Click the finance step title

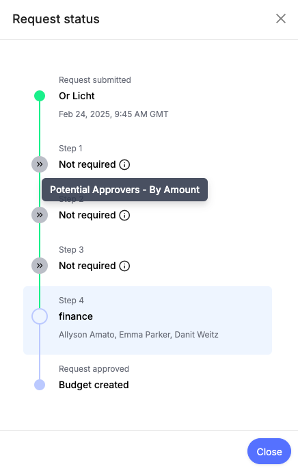tap(76, 316)
